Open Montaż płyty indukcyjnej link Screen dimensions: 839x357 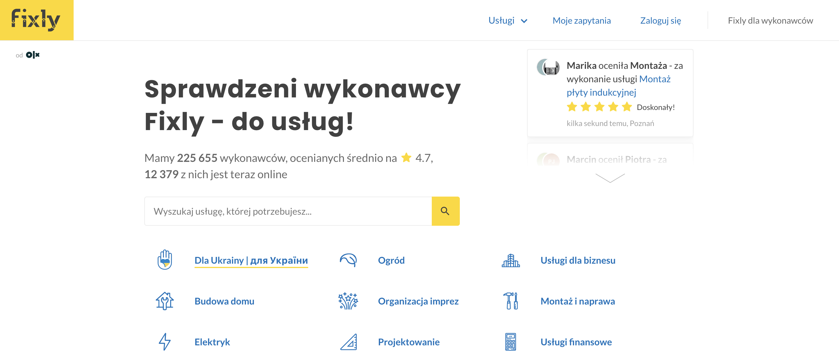click(x=618, y=85)
